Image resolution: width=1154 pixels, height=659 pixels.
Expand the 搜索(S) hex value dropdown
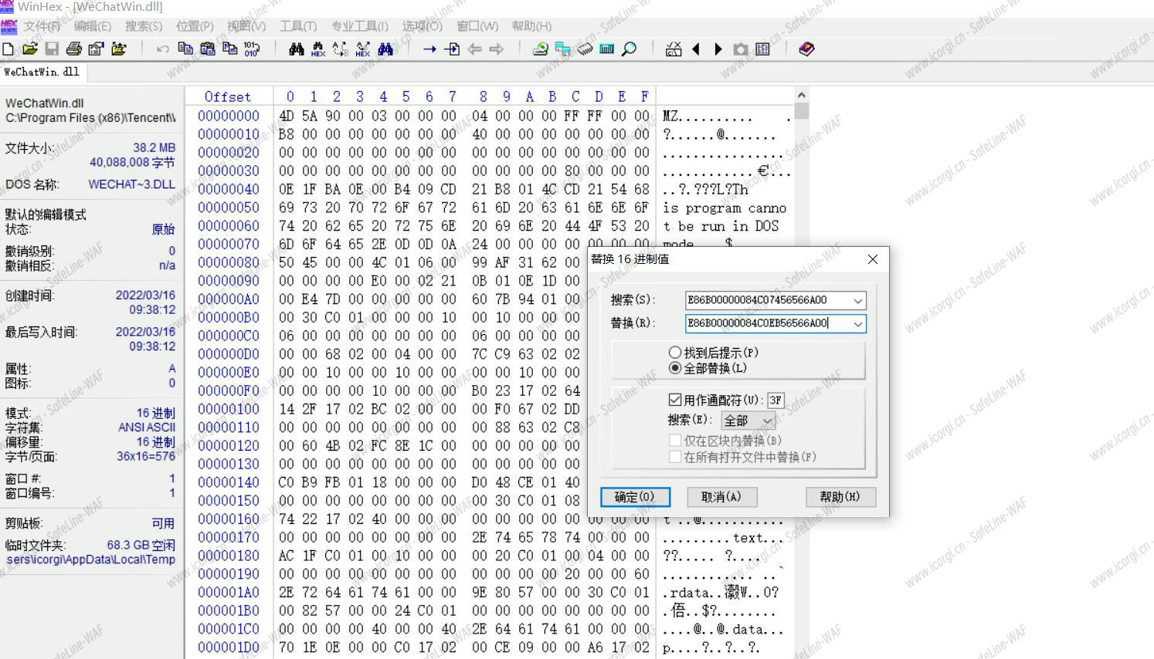[857, 300]
